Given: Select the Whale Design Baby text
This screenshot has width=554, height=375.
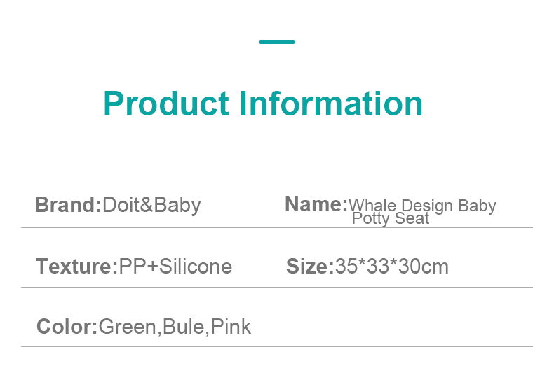Looking at the screenshot, I should 423,206.
